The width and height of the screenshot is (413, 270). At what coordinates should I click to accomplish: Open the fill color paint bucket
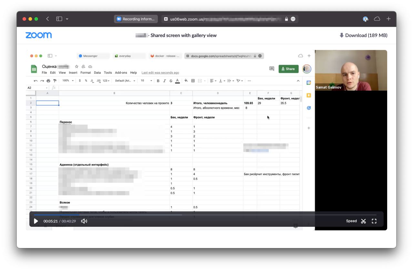coord(186,81)
